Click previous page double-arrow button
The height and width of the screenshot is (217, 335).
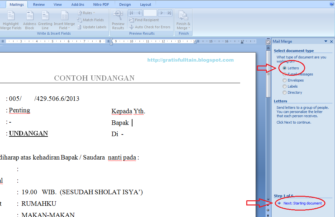click(268, 205)
